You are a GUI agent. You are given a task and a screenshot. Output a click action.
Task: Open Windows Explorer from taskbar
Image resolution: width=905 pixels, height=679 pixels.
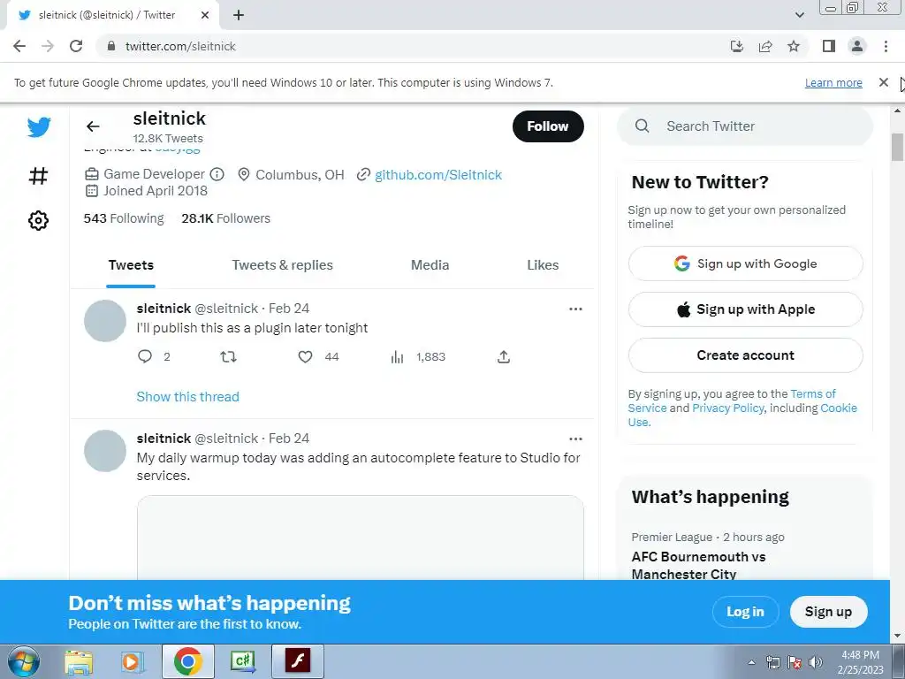click(x=79, y=661)
